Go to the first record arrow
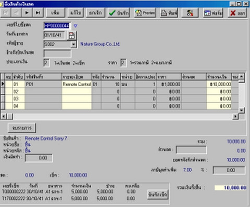The height and width of the screenshot is (207, 250). click(x=5, y=13)
